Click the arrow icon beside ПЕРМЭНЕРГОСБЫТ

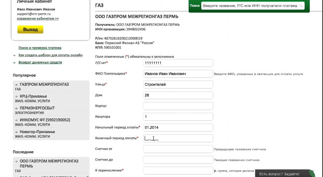16,108
